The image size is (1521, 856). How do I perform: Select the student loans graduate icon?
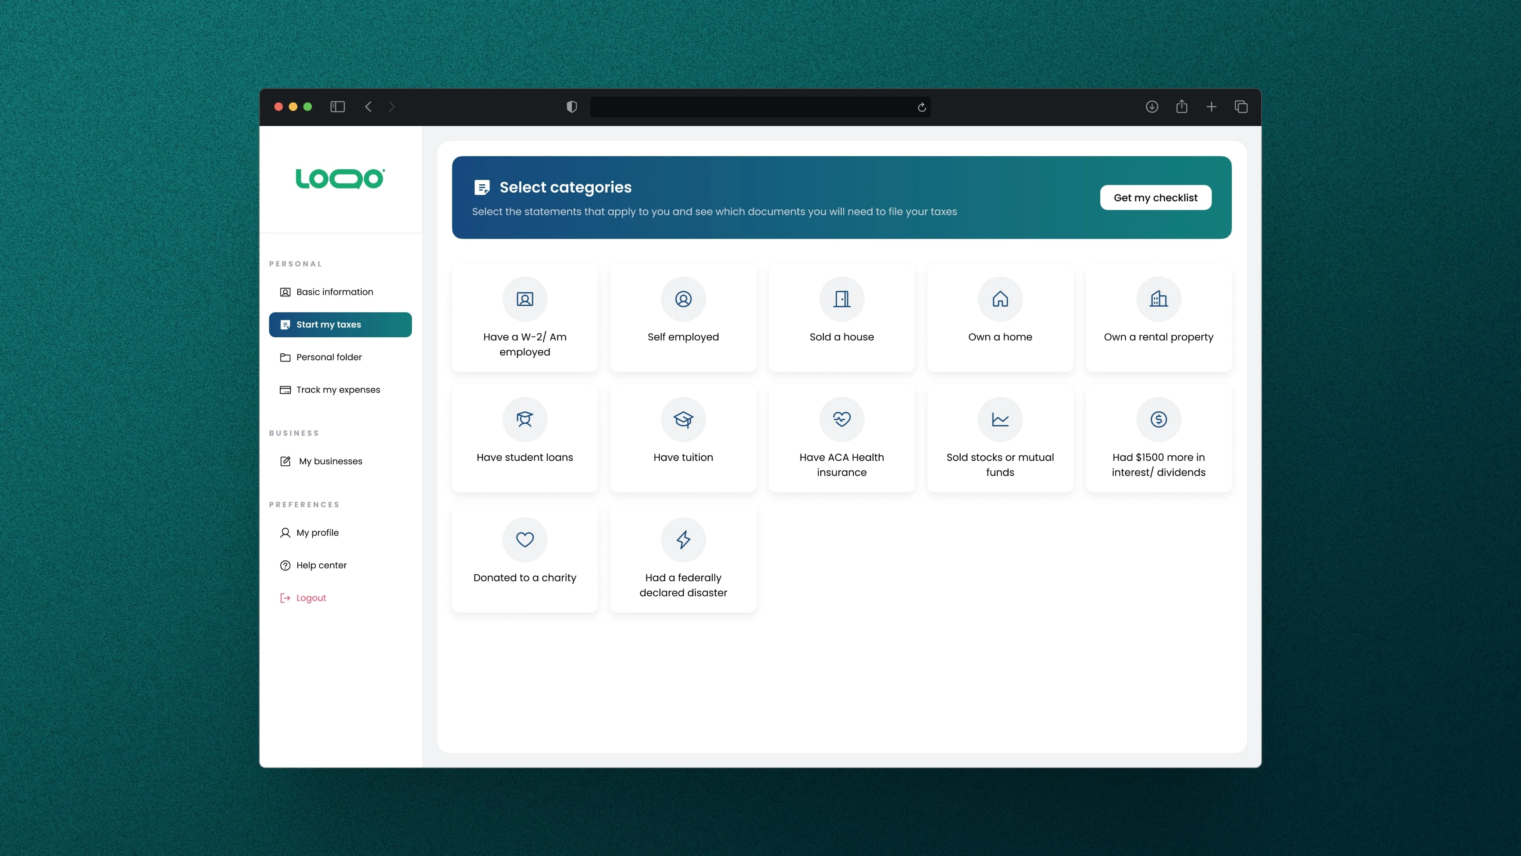click(x=524, y=419)
